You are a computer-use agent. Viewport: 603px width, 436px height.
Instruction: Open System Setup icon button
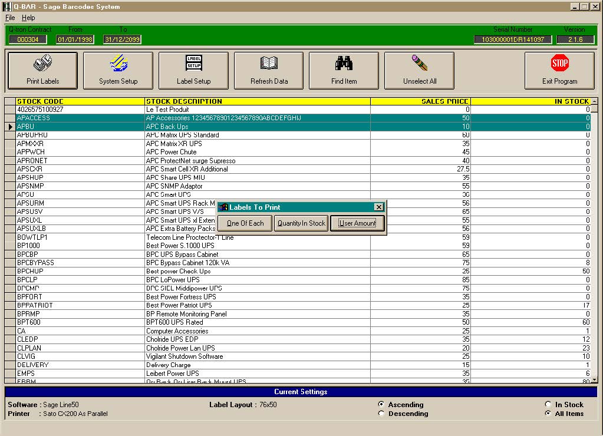pos(118,63)
